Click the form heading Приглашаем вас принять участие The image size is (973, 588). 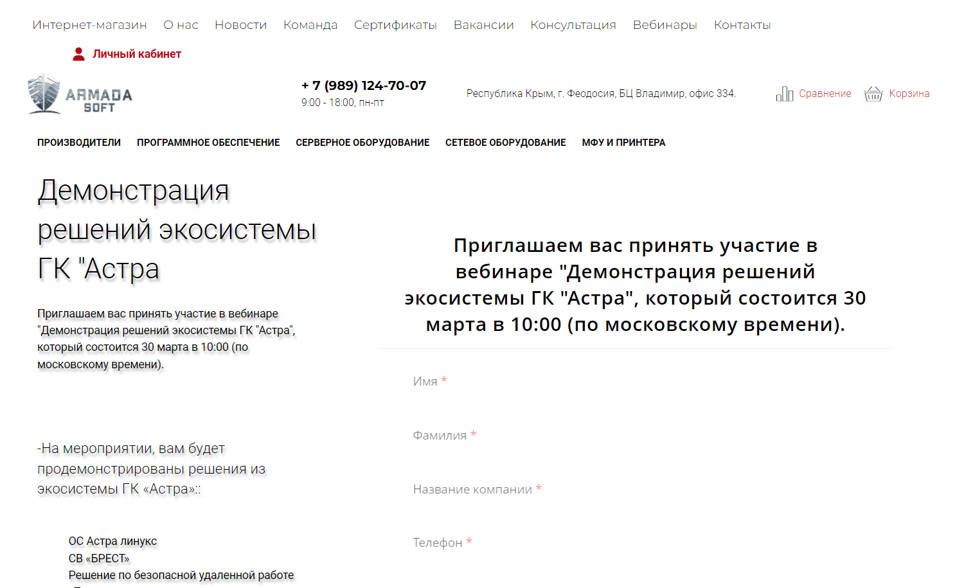635,285
